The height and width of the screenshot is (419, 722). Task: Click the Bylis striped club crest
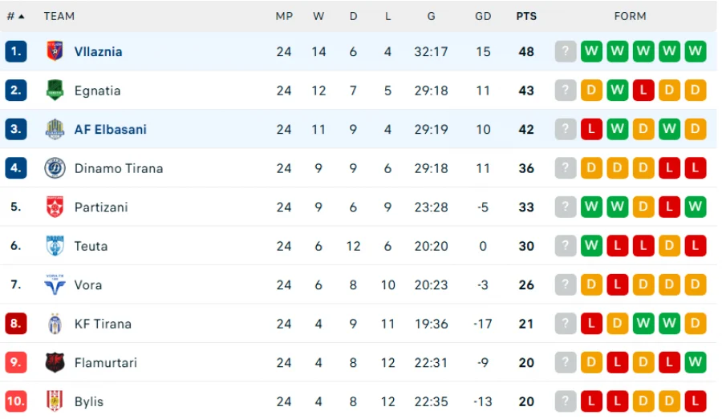pyautogui.click(x=55, y=401)
